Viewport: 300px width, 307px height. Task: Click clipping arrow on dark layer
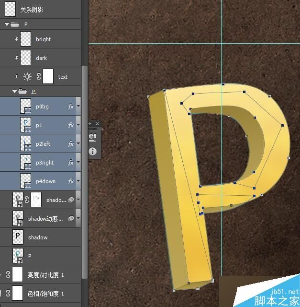17,58
